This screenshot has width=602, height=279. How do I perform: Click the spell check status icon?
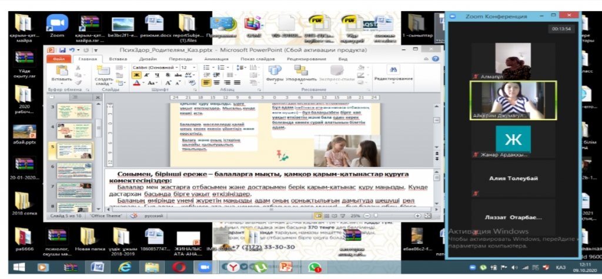point(133,216)
